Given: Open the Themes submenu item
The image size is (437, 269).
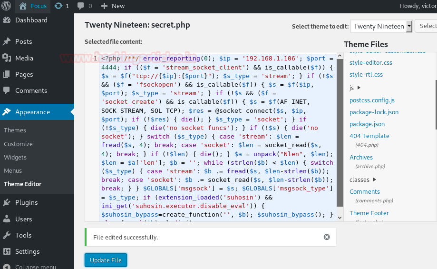Looking at the screenshot, I should pyautogui.click(x=15, y=130).
